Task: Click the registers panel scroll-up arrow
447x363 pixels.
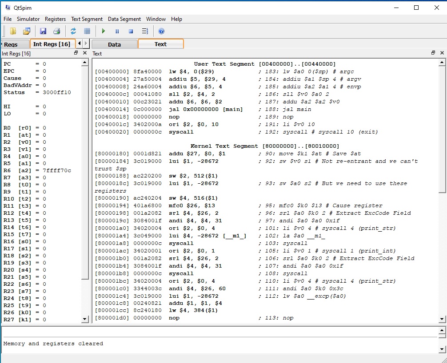Action: click(x=85, y=63)
